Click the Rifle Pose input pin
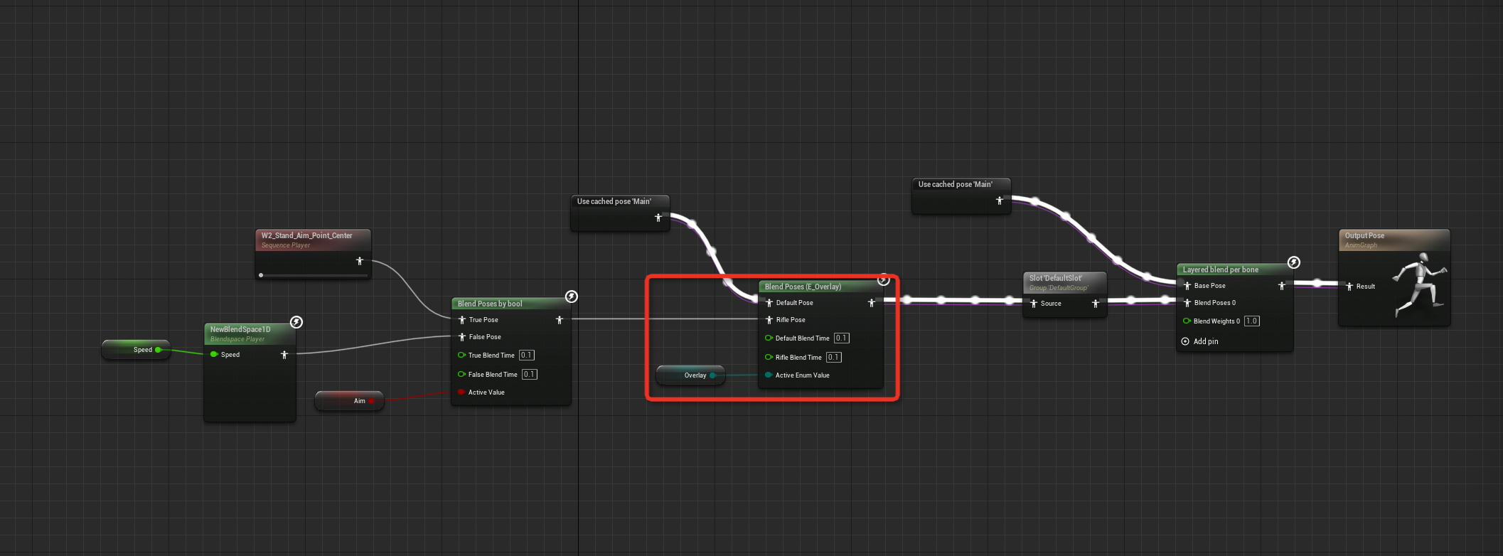This screenshot has width=1503, height=556. point(769,320)
